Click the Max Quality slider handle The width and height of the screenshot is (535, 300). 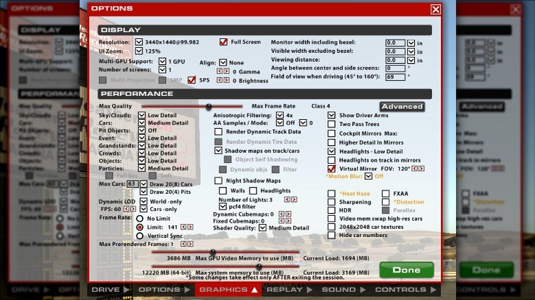point(209,106)
